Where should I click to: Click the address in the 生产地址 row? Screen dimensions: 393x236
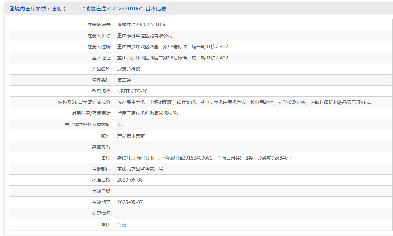point(173,58)
